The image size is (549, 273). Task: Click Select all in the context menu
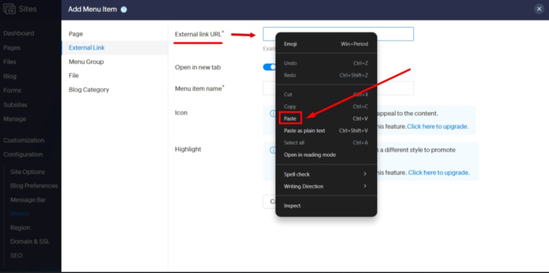326,143
